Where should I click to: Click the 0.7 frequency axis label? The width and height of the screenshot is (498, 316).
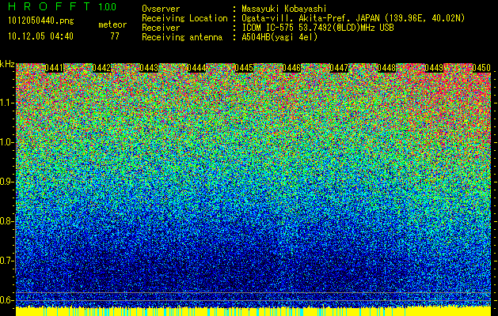pyautogui.click(x=7, y=261)
